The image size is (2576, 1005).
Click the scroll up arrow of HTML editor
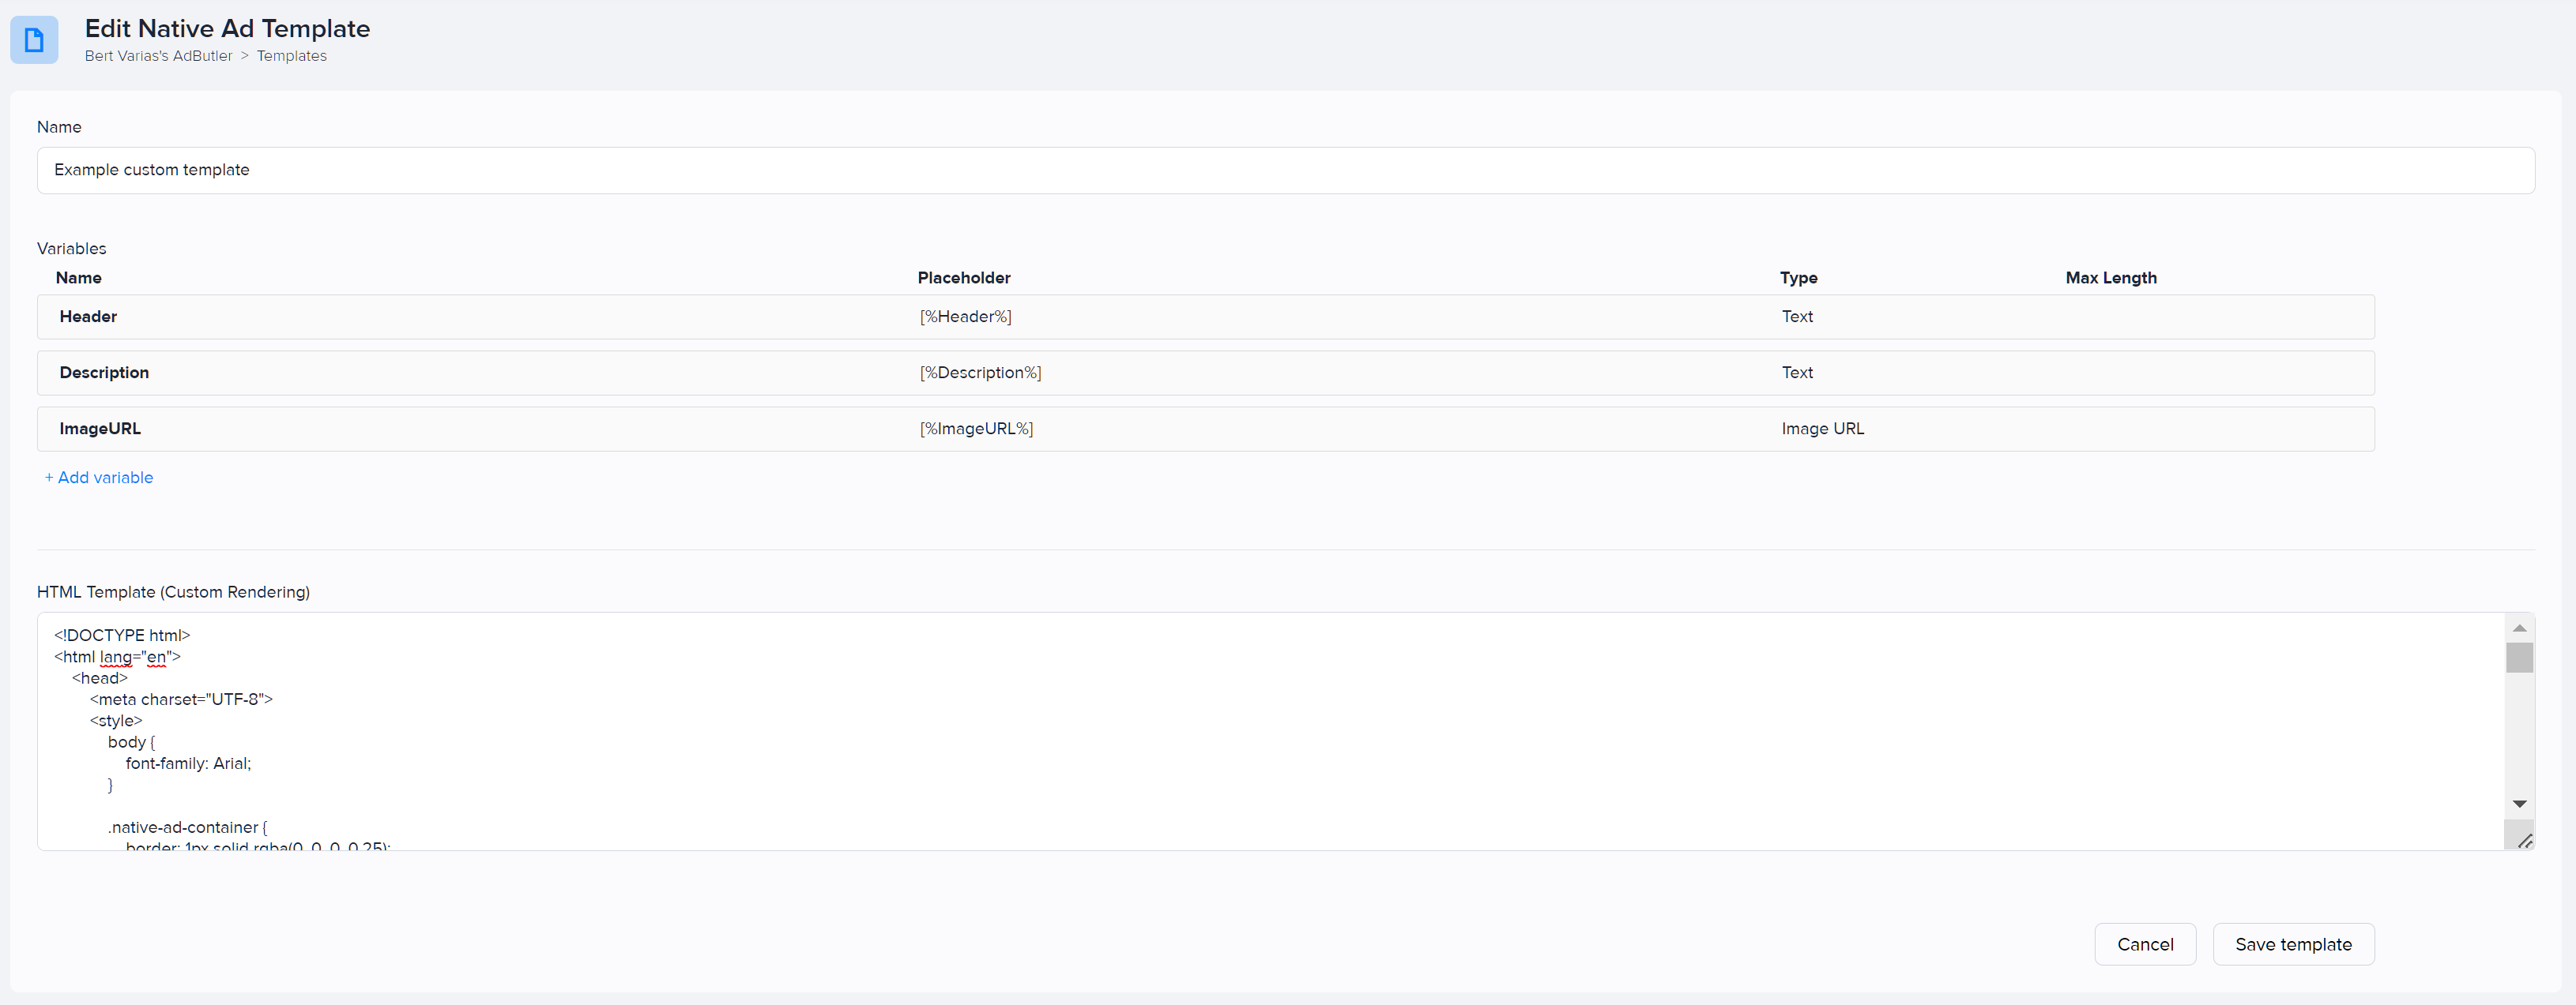click(x=2519, y=628)
